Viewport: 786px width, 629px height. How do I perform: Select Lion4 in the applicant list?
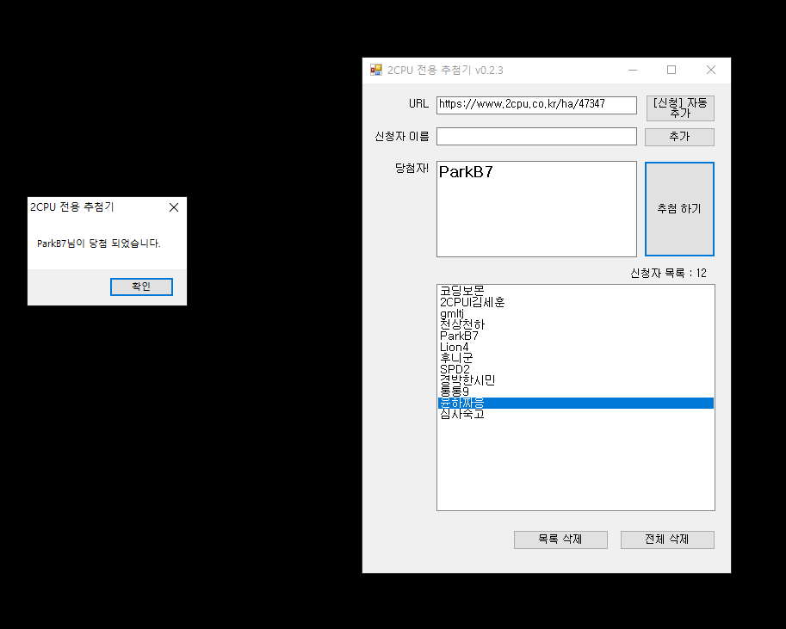[575, 347]
